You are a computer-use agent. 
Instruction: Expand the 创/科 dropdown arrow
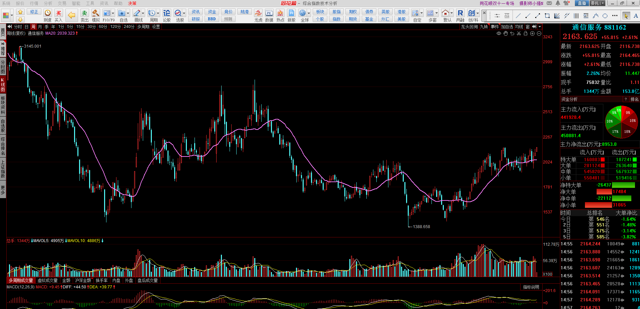[x=477, y=13]
